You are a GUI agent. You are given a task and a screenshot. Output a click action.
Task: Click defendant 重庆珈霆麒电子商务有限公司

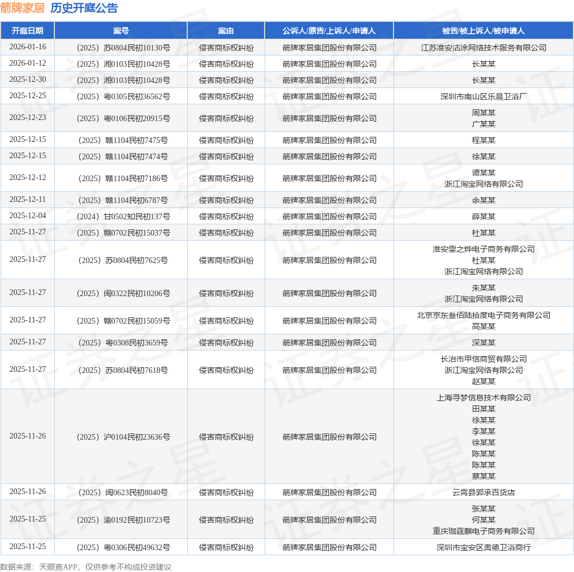point(484,532)
